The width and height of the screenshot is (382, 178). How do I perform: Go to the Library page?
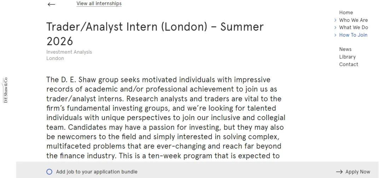pyautogui.click(x=347, y=57)
